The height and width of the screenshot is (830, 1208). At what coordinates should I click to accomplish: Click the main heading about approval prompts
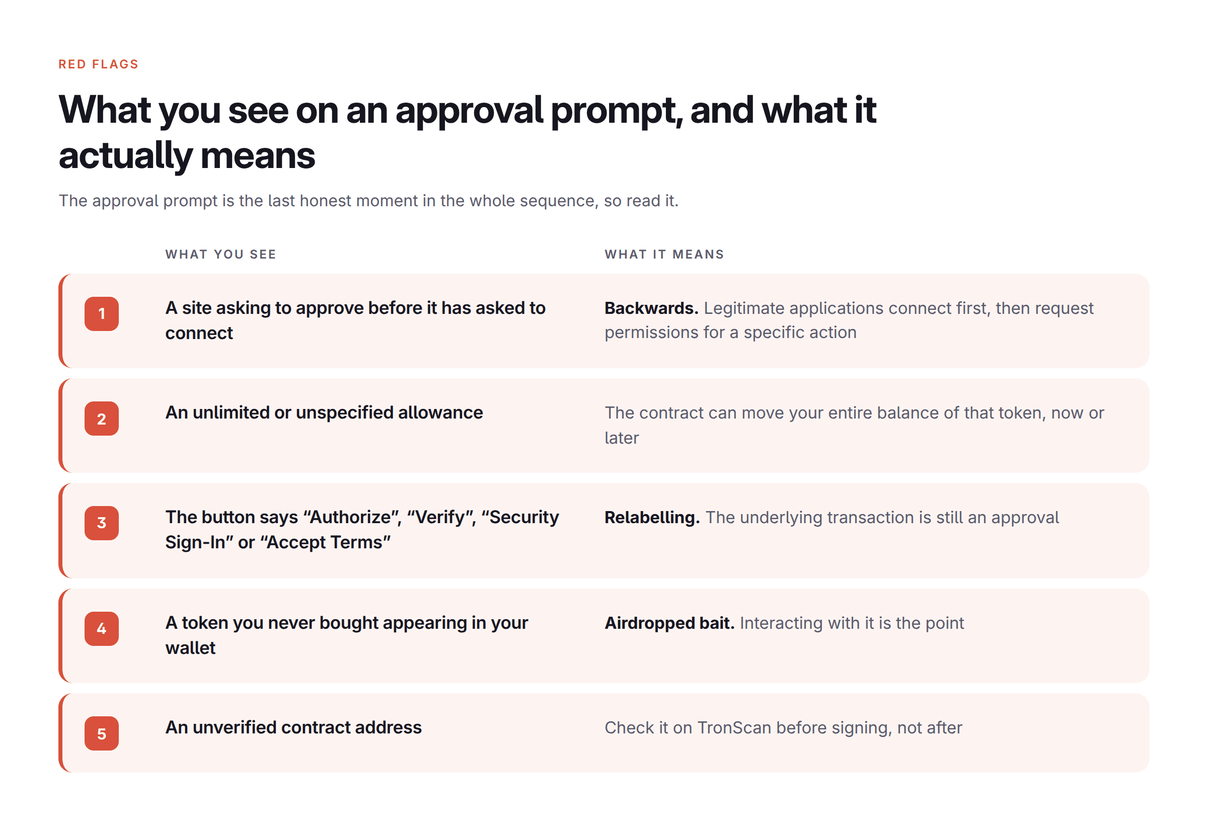[467, 132]
